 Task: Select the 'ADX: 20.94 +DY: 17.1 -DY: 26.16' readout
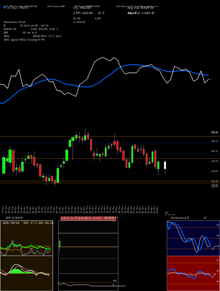(27, 223)
